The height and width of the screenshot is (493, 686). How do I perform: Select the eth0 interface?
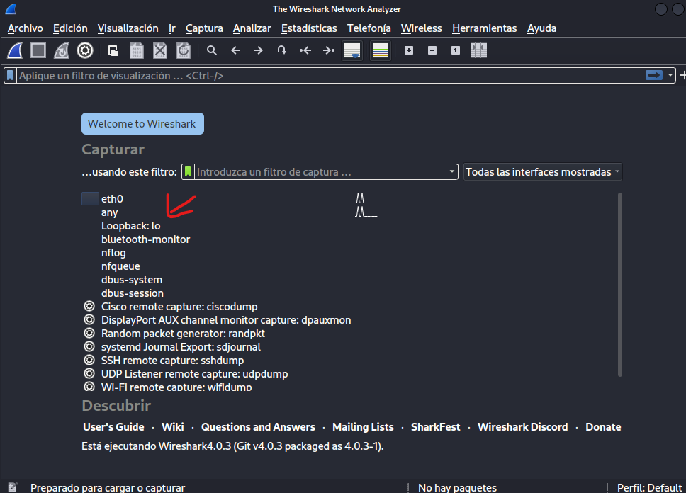tap(113, 198)
